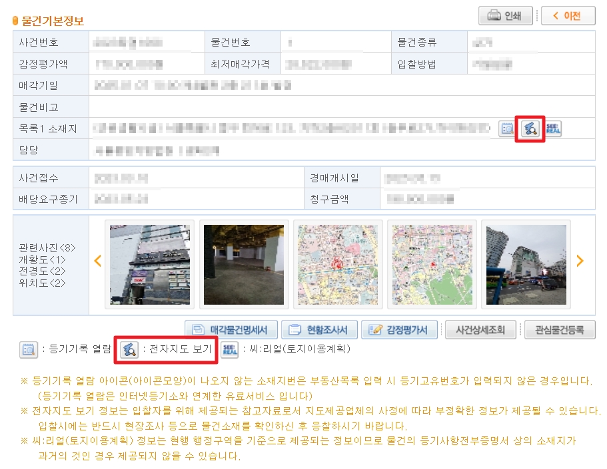The width and height of the screenshot is (607, 469).
Task: Open the second map thumbnail with the green area
Action: pos(432,265)
